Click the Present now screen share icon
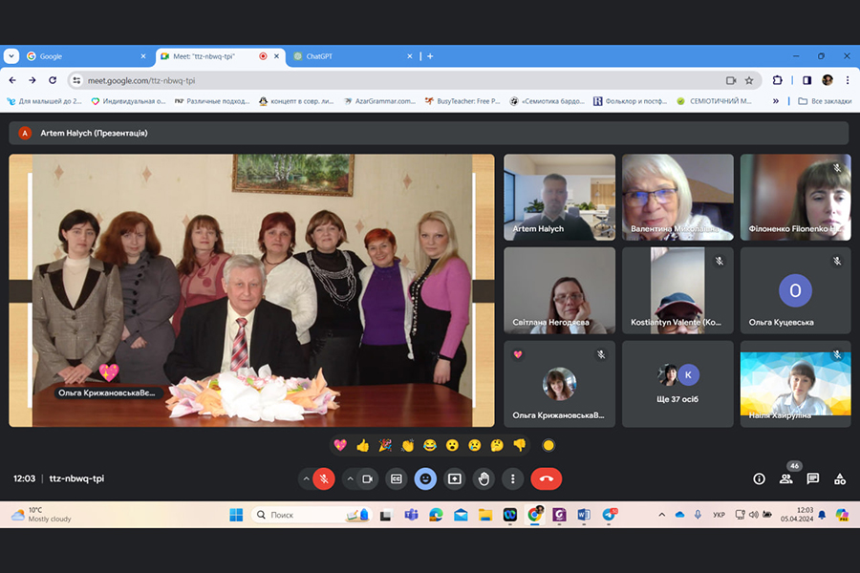The width and height of the screenshot is (860, 573). [x=455, y=478]
